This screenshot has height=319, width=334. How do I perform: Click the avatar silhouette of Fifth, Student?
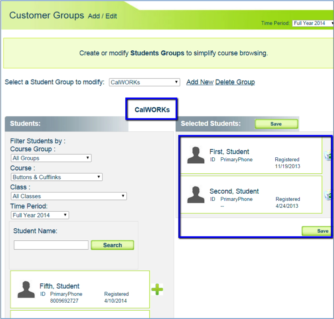pyautogui.click(x=26, y=289)
